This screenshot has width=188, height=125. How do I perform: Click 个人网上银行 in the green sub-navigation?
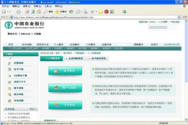(x=15, y=48)
